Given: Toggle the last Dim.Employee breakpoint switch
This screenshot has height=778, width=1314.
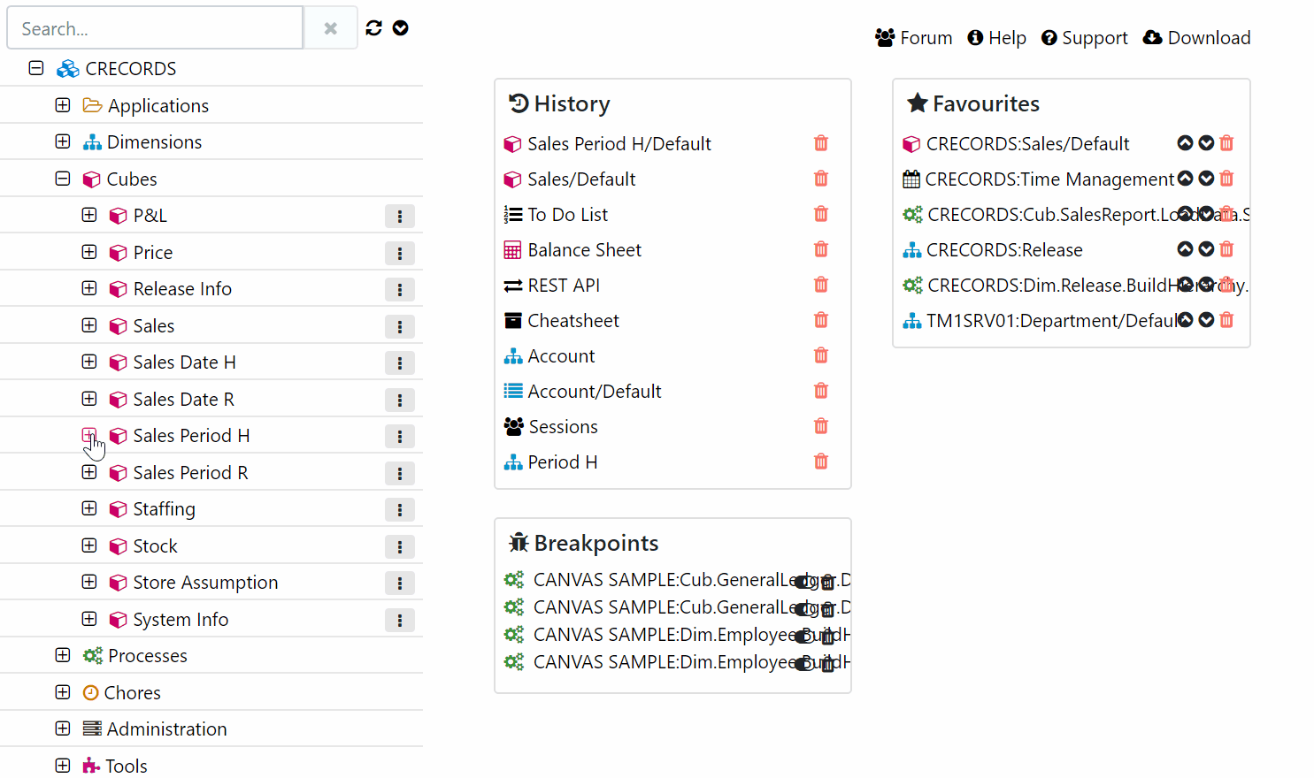Looking at the screenshot, I should (x=803, y=664).
